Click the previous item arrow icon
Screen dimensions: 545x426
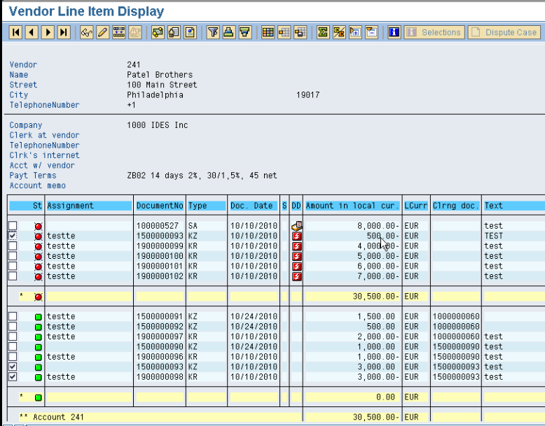coord(32,32)
